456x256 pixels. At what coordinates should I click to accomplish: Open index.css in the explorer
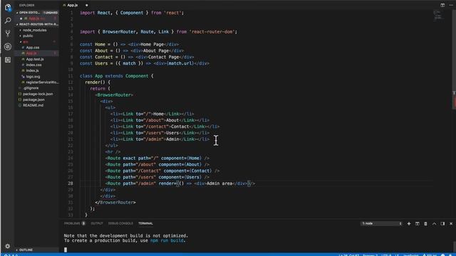33,65
